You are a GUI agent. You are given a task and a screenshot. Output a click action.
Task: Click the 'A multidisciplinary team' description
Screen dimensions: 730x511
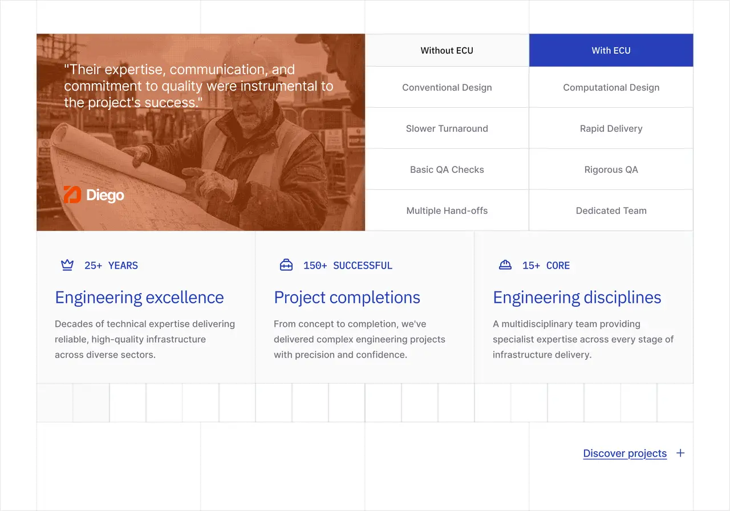point(583,339)
